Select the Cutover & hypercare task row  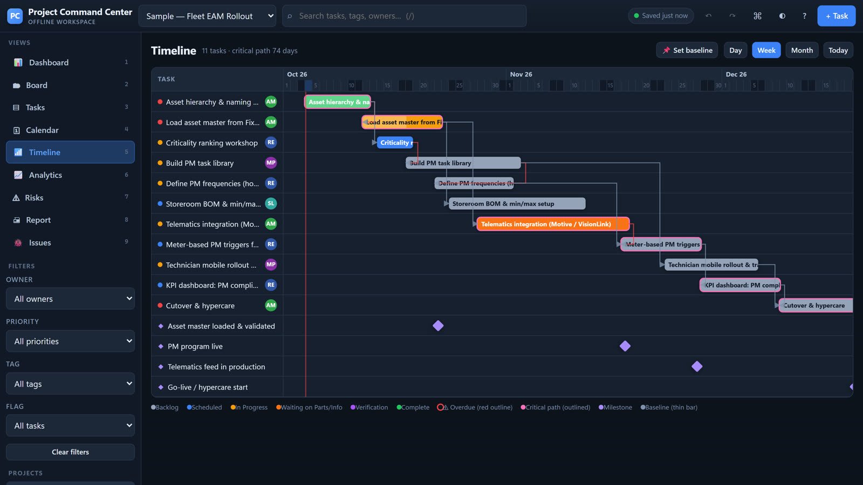[217, 306]
